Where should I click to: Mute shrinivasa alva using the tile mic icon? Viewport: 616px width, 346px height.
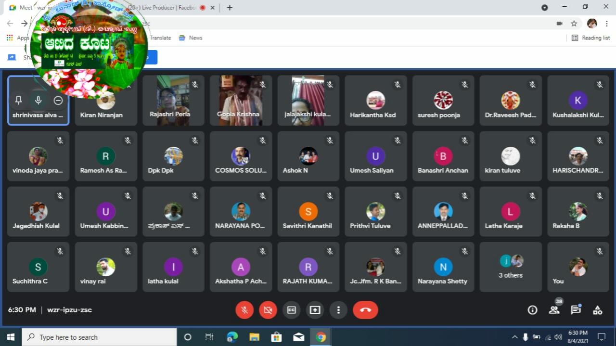pyautogui.click(x=38, y=100)
